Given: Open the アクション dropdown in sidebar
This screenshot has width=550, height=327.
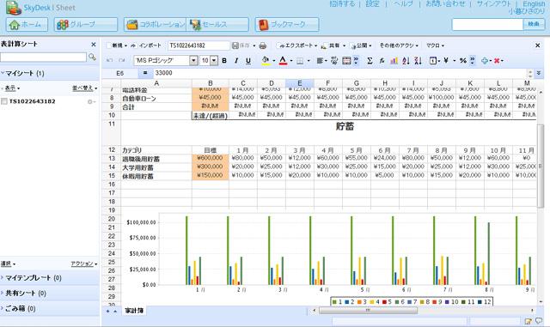Looking at the screenshot, I should coord(84,263).
